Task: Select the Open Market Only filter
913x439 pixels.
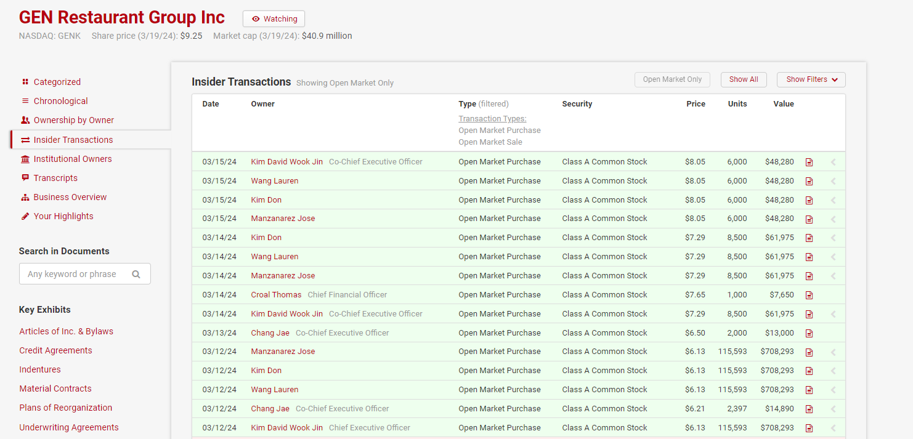Action: coord(672,79)
